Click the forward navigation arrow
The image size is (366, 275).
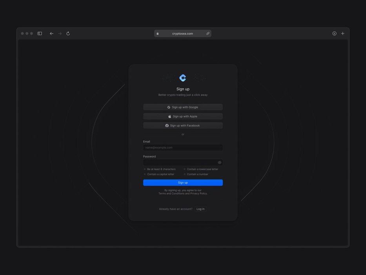tap(60, 33)
